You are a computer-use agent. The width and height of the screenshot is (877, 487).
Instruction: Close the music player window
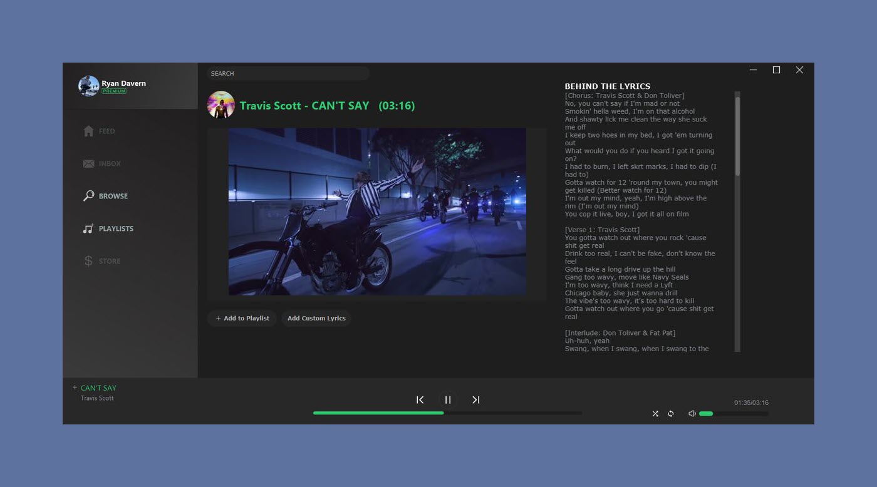pos(799,70)
